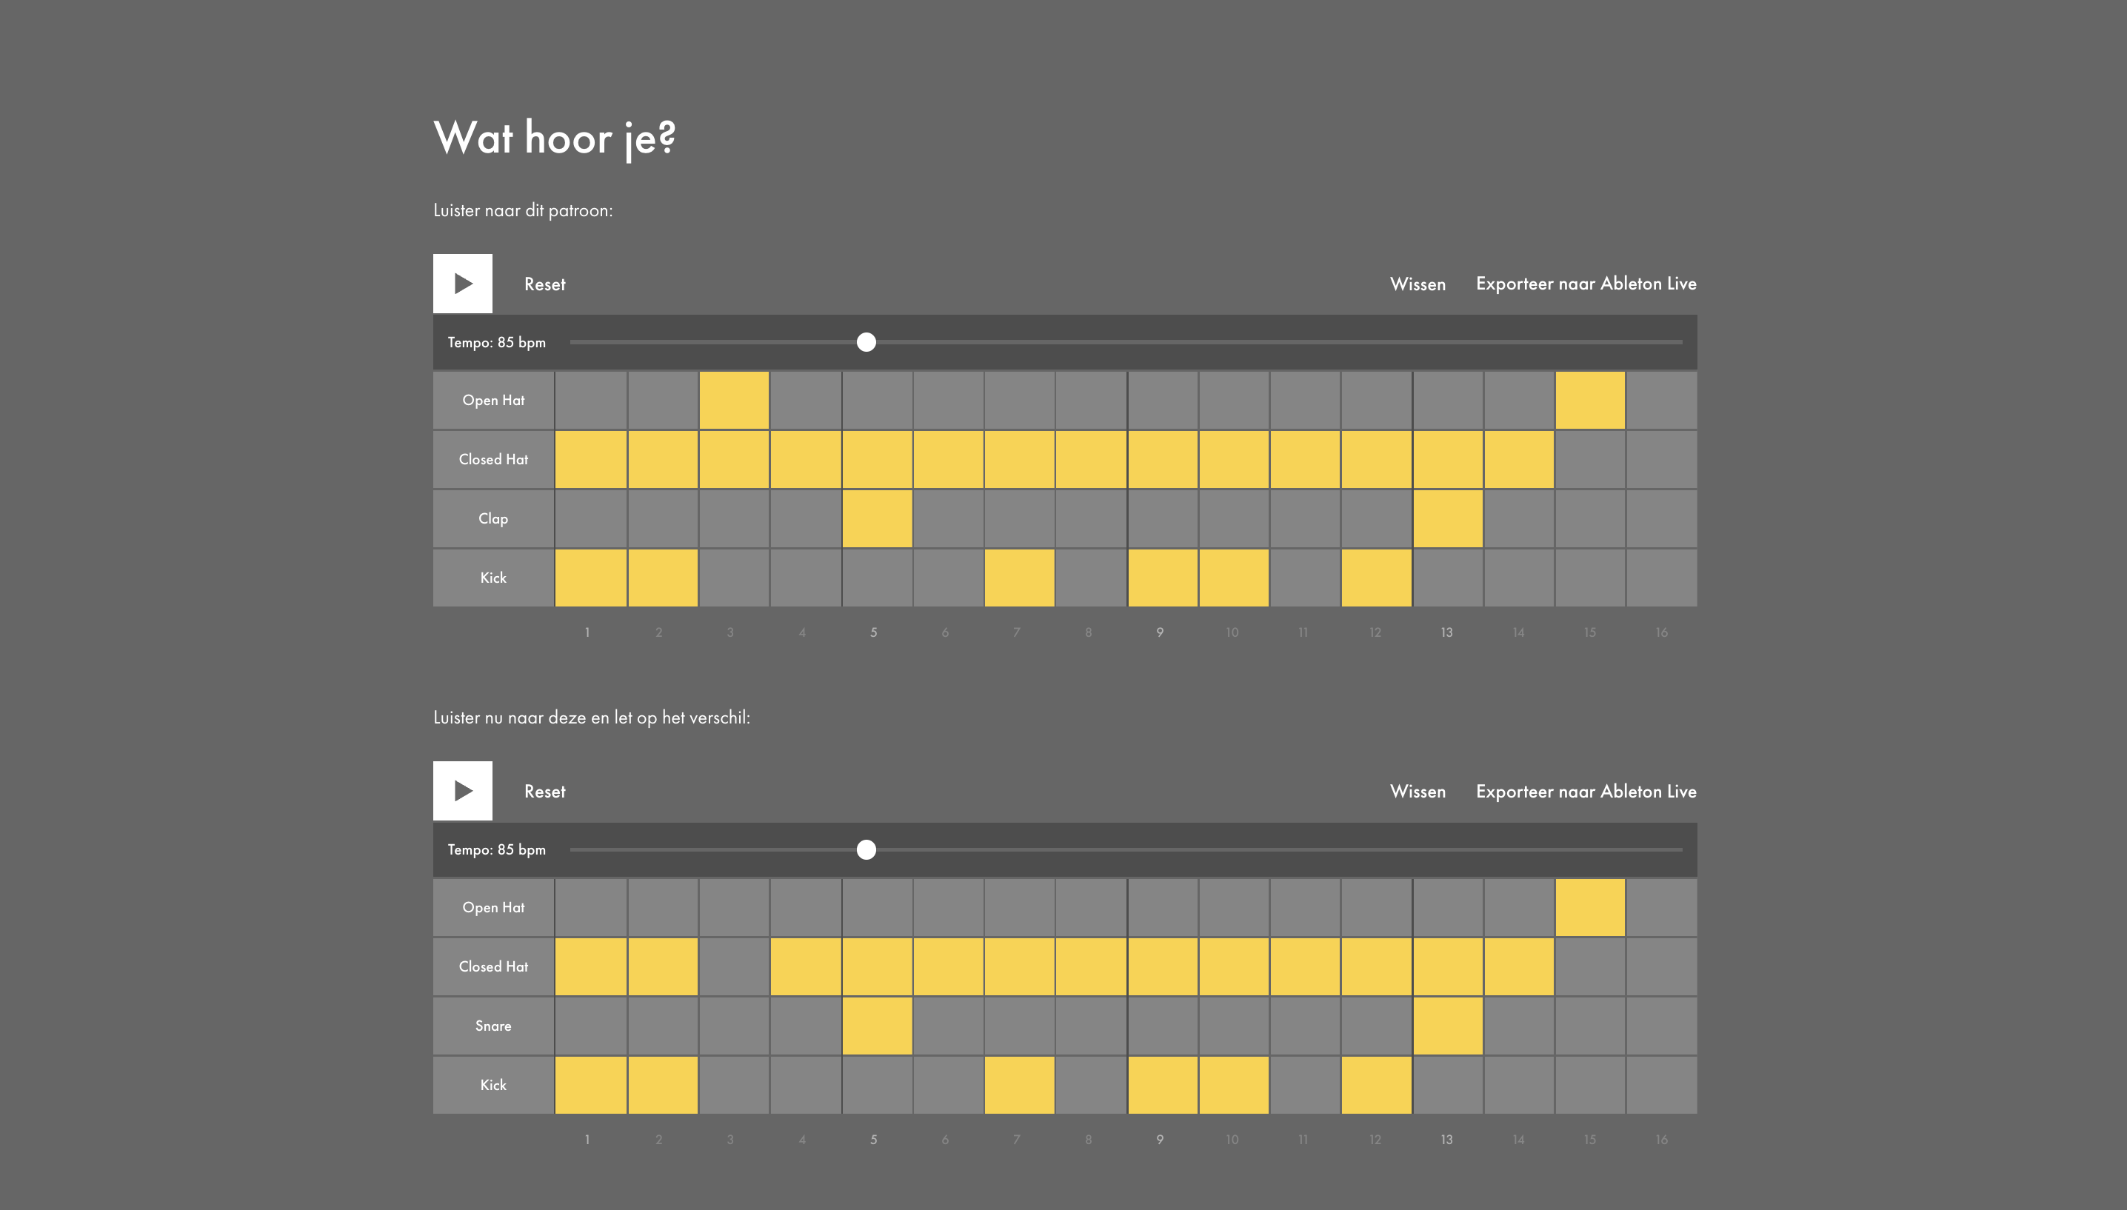Click the second pattern's tempo slider handle
This screenshot has width=2127, height=1210.
[866, 849]
